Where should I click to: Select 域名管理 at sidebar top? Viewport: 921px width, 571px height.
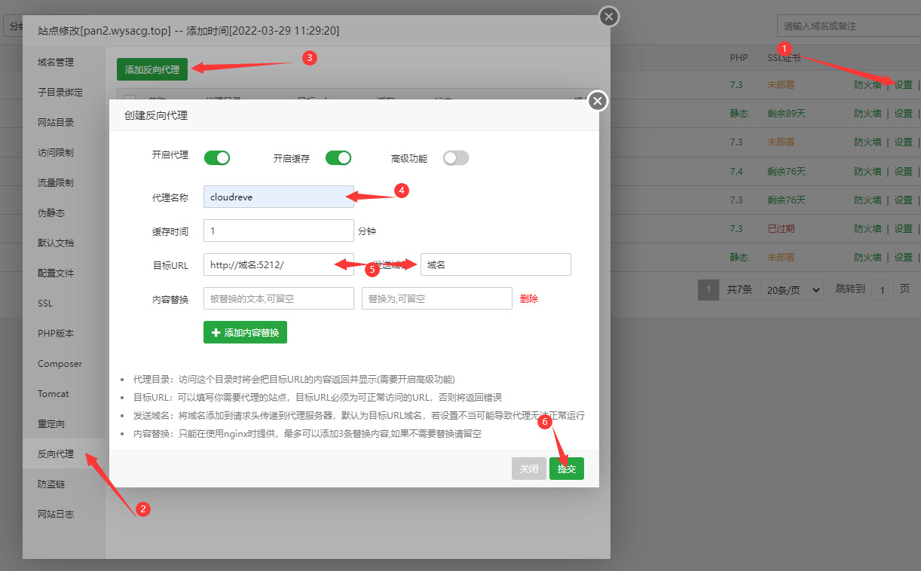(57, 62)
